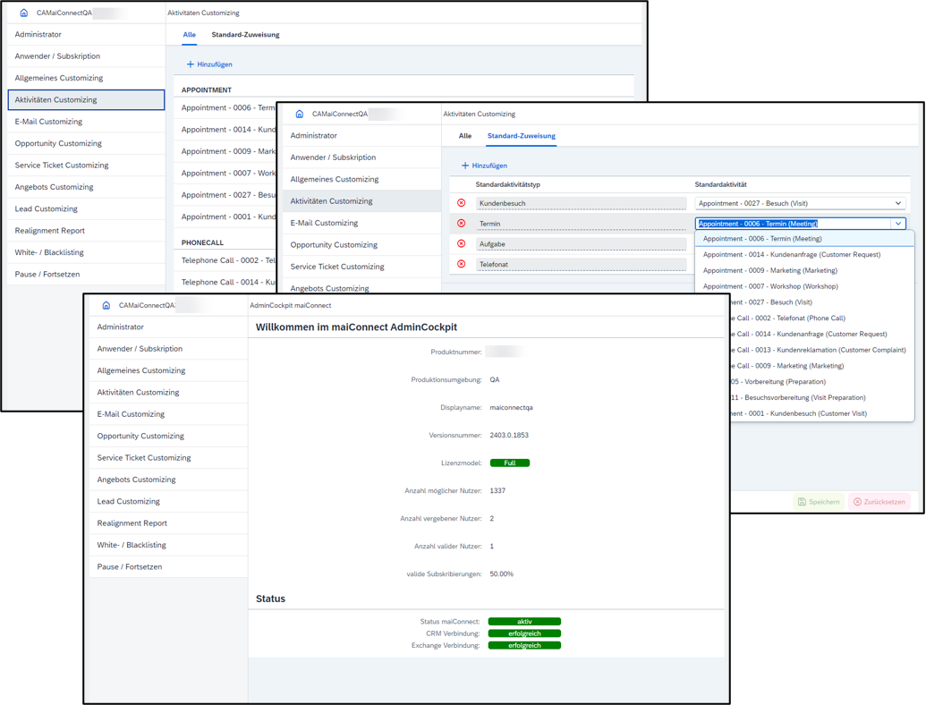Delete the Telefonat row using red X

(462, 264)
